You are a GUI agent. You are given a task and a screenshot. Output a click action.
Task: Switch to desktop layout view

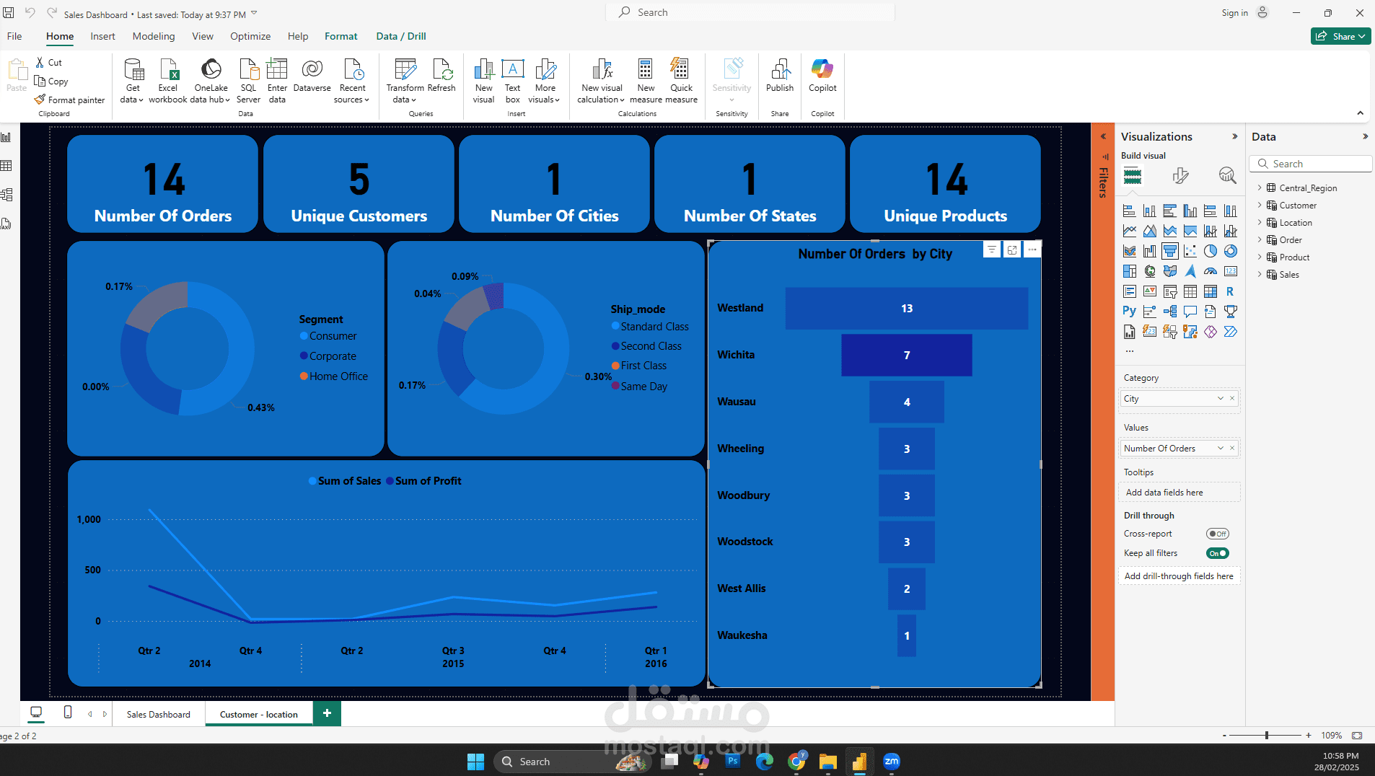pyautogui.click(x=36, y=713)
